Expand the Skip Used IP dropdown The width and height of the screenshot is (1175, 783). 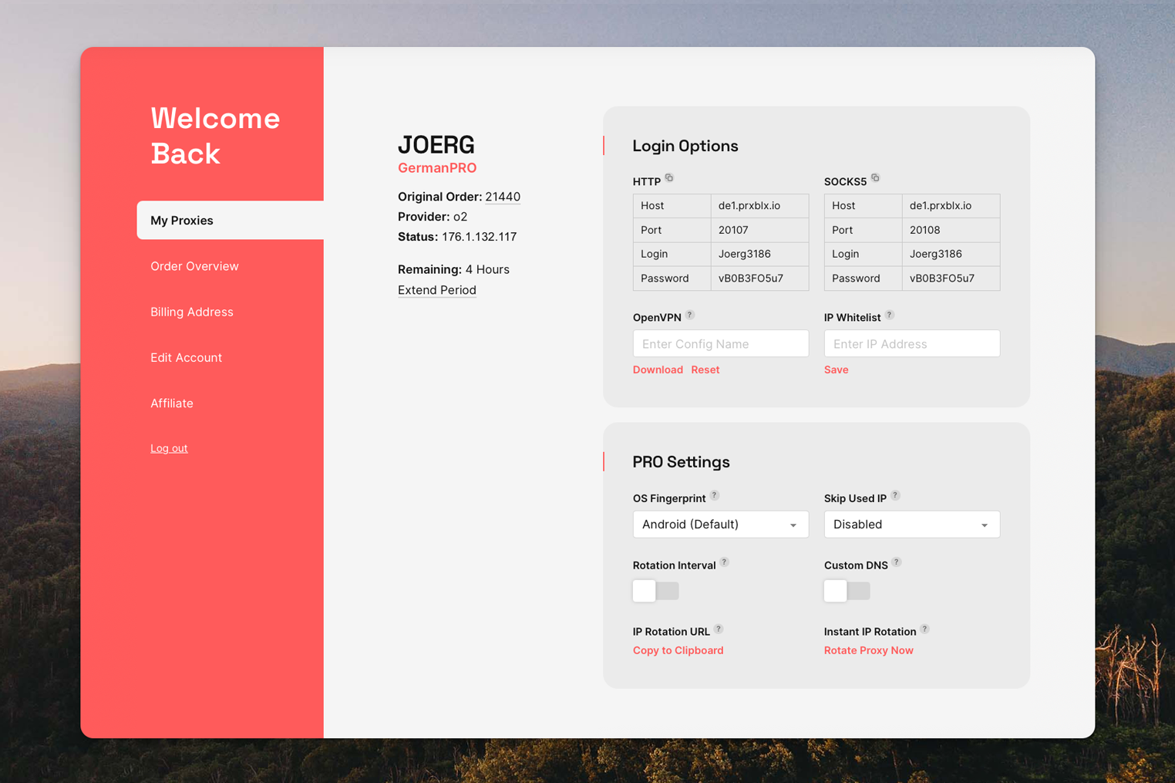911,525
